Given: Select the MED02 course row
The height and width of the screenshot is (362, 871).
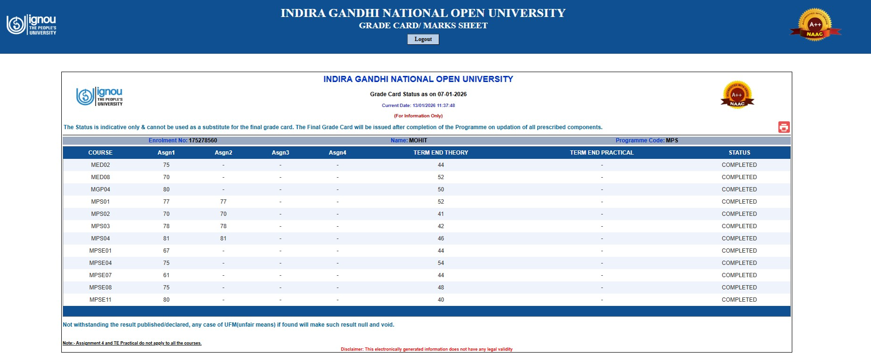Looking at the screenshot, I should click(100, 165).
